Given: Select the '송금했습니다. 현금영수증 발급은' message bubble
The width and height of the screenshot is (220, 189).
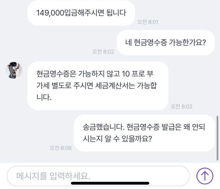Looking at the screenshot, I should 144,133.
